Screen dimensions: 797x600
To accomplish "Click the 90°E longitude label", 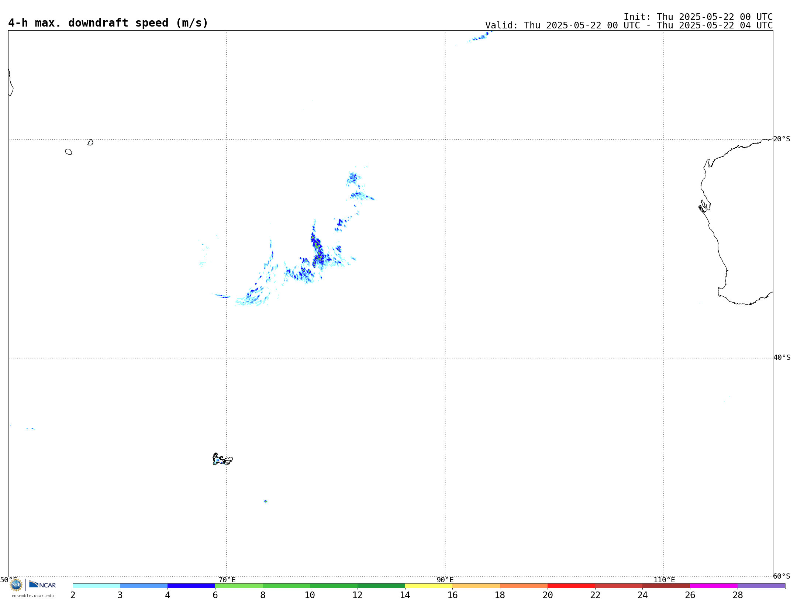I will 445,580.
